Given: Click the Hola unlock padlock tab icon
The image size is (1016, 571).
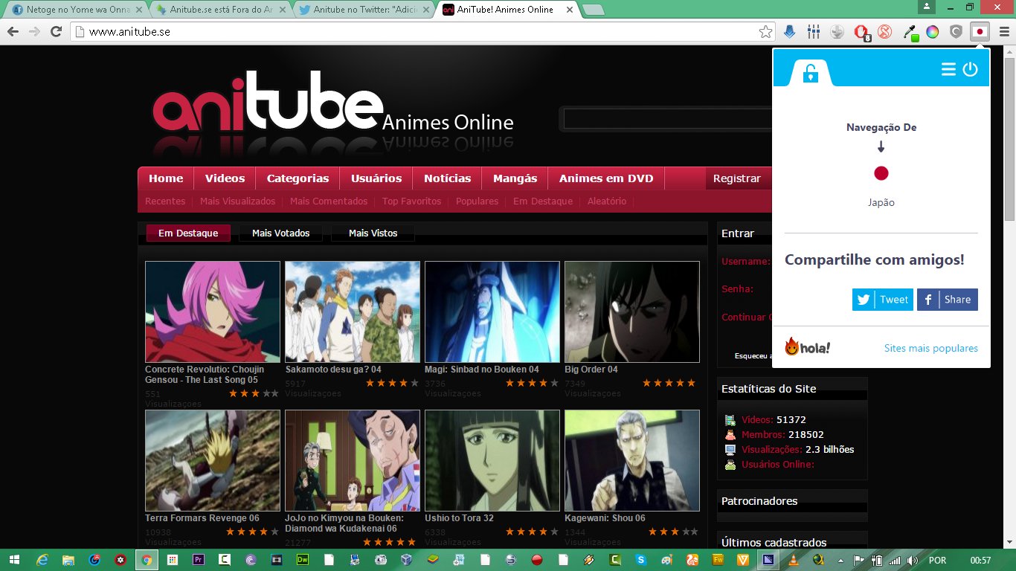Looking at the screenshot, I should click(x=811, y=73).
